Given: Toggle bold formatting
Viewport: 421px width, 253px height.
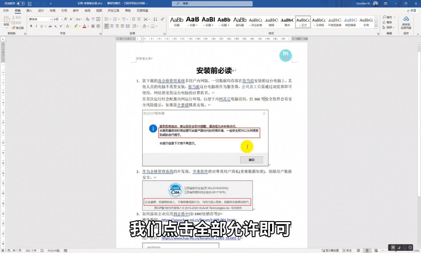Looking at the screenshot, I should pos(32,26).
